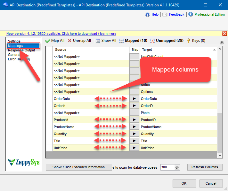Click map arrow button for Title row

[x=134, y=141]
